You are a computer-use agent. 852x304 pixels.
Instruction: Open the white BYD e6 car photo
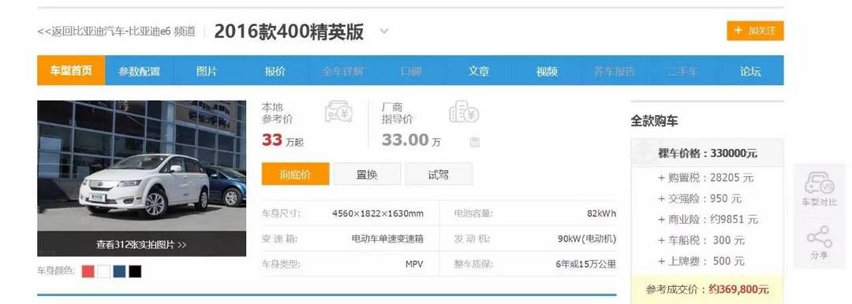pyautogui.click(x=141, y=165)
